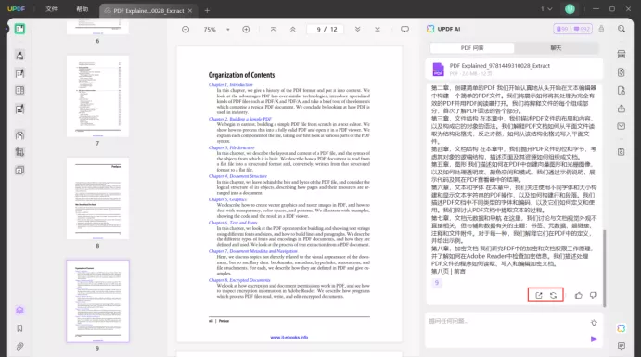Open the form preparation tool in sidebar
The height and width of the screenshot is (358, 641).
(x=19, y=109)
